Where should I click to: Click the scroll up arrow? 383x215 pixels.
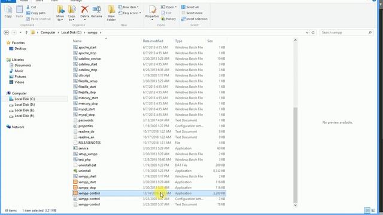click(x=295, y=40)
